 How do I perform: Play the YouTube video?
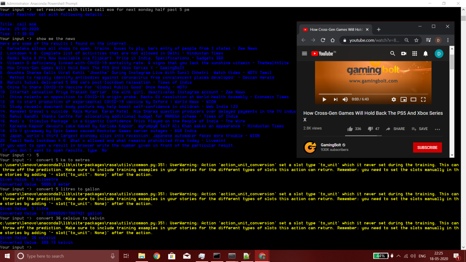324,100
